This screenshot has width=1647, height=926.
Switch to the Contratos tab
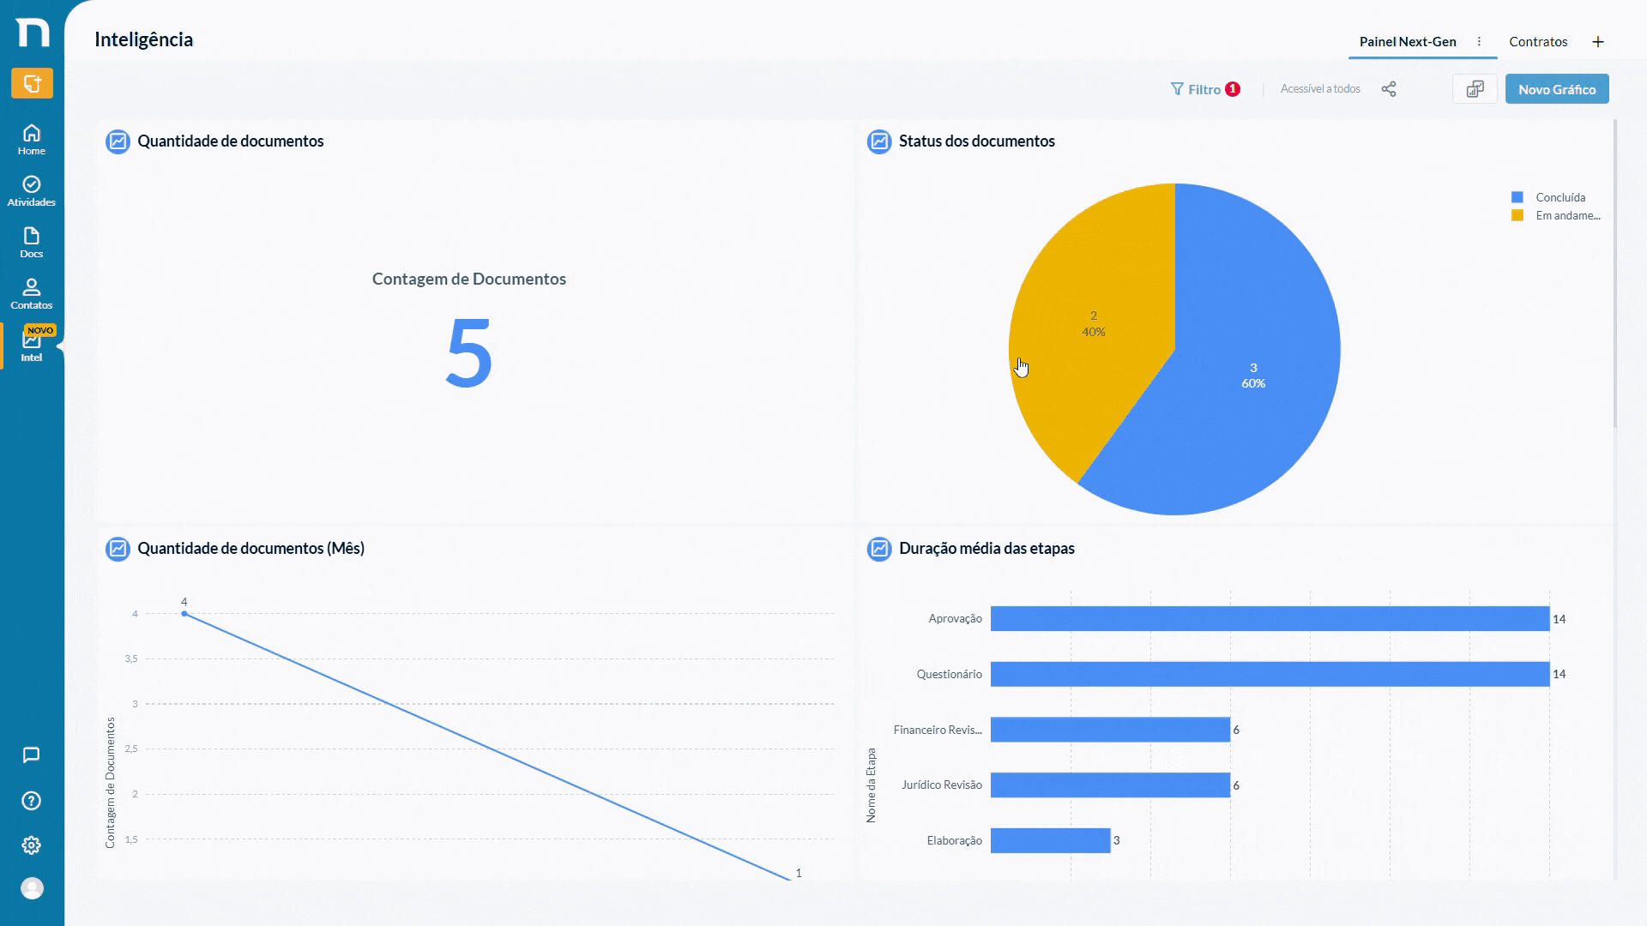[x=1538, y=41]
